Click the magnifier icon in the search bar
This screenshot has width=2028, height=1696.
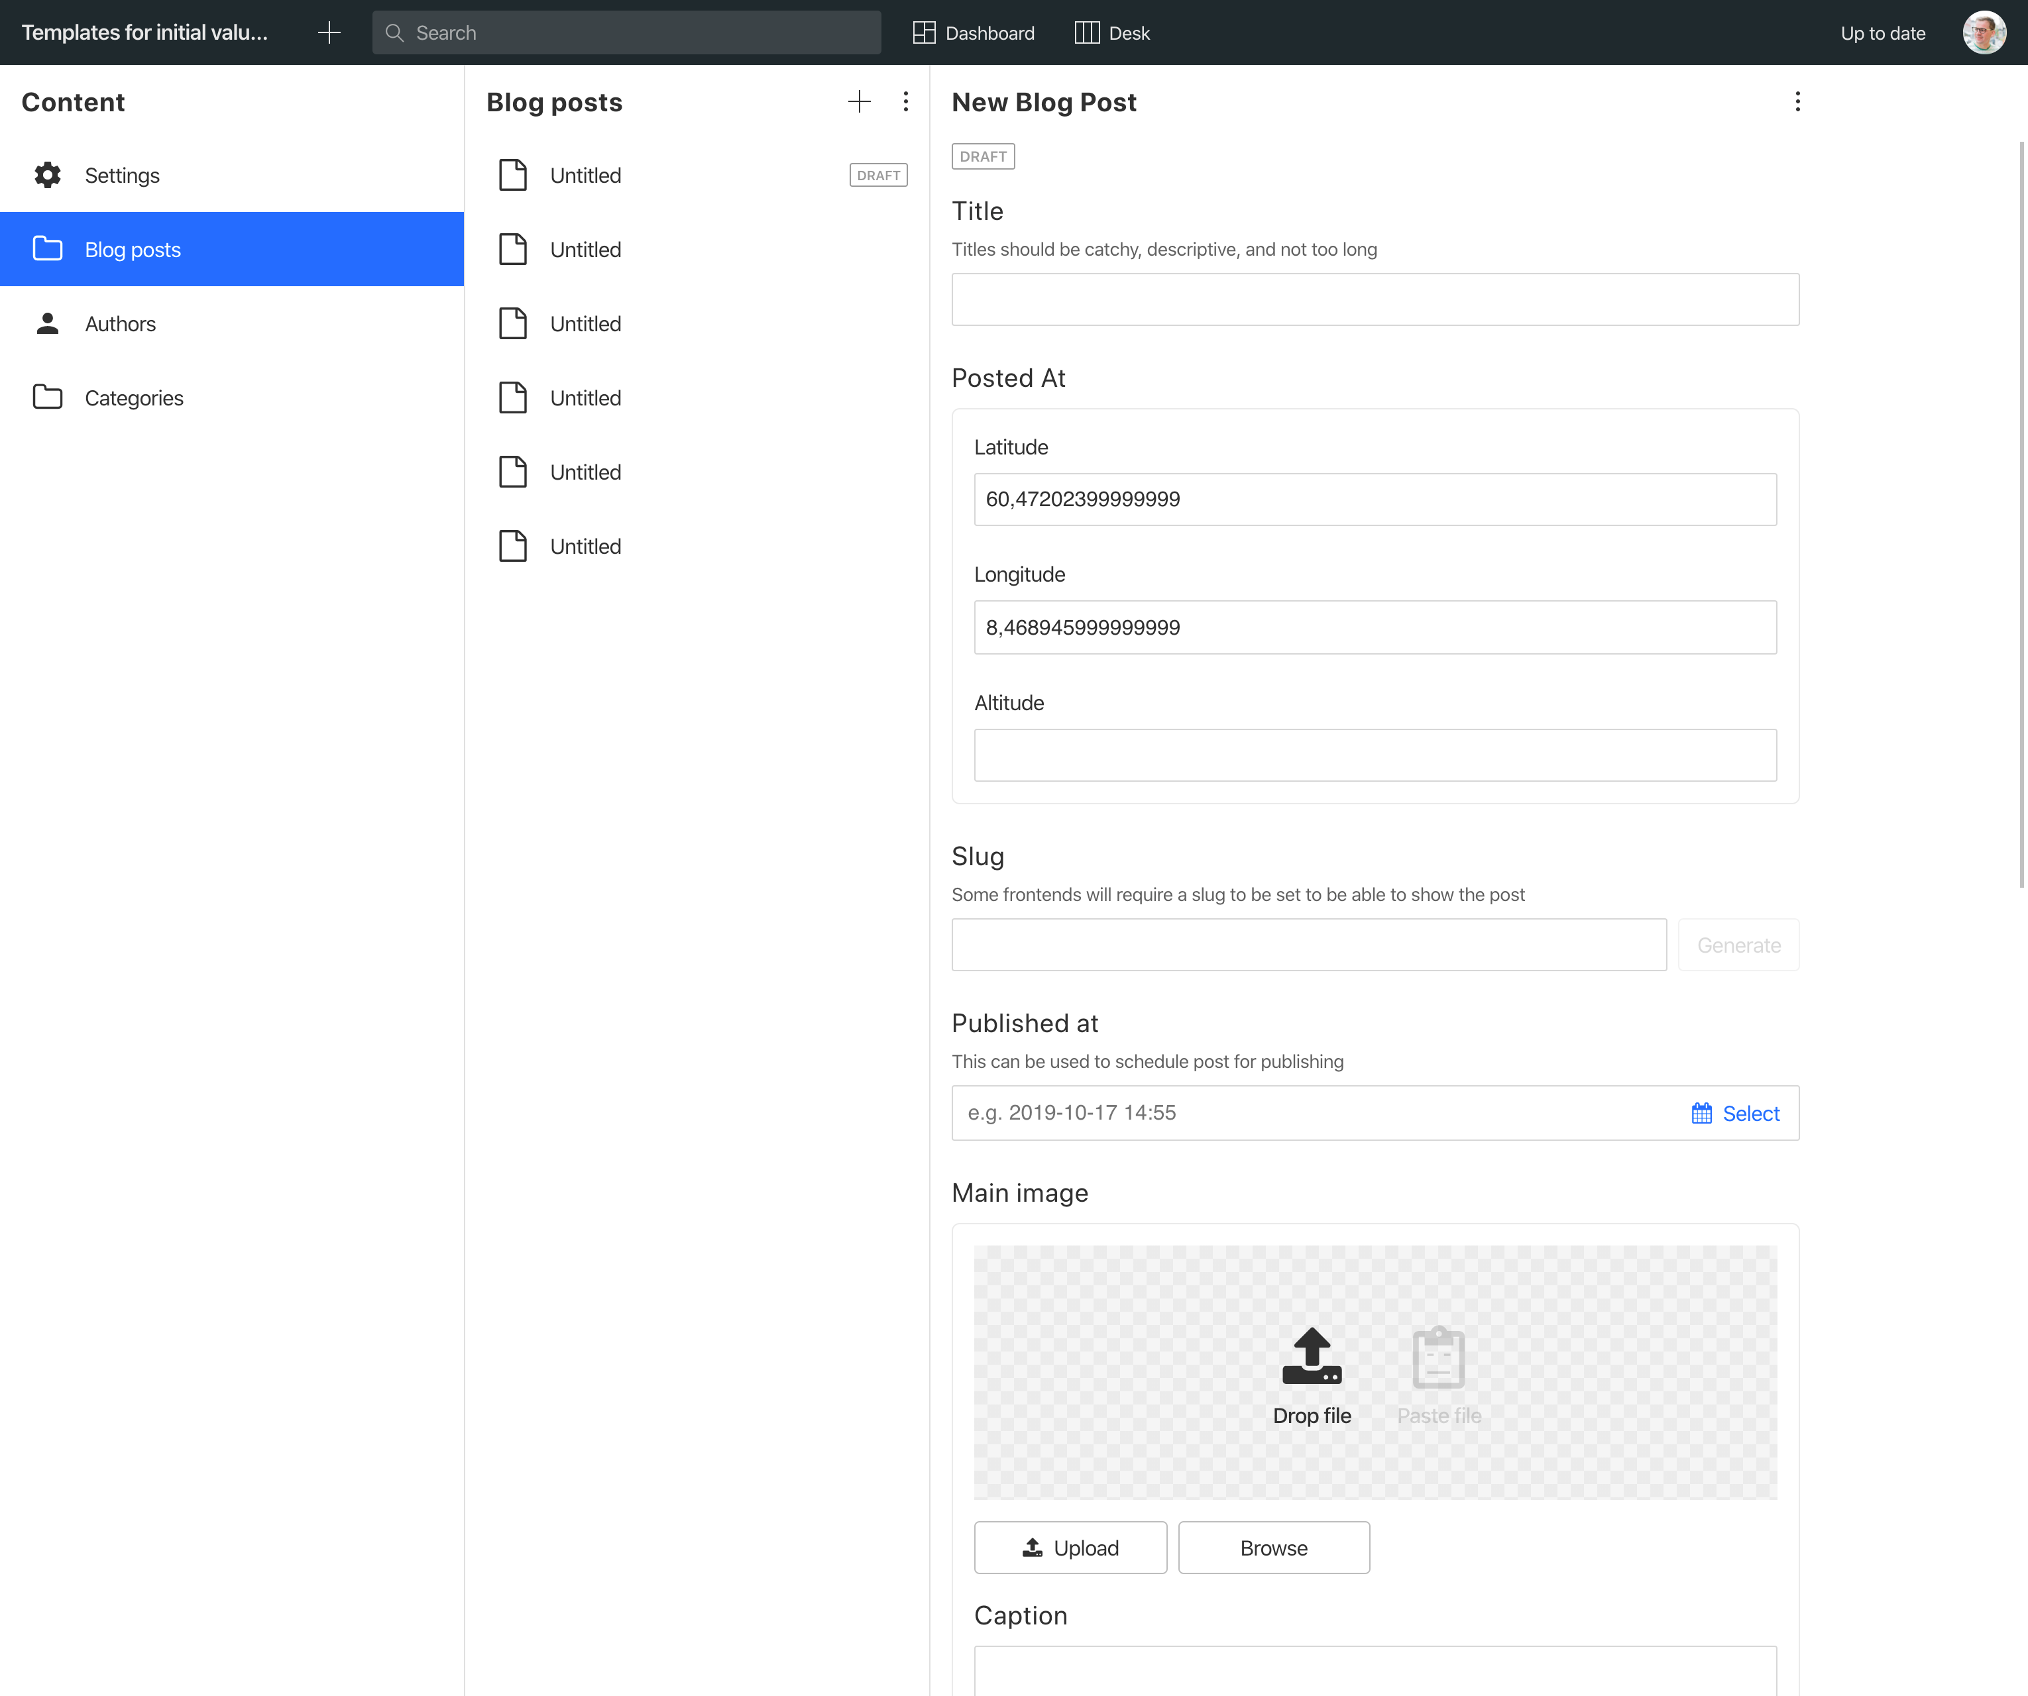pyautogui.click(x=394, y=33)
